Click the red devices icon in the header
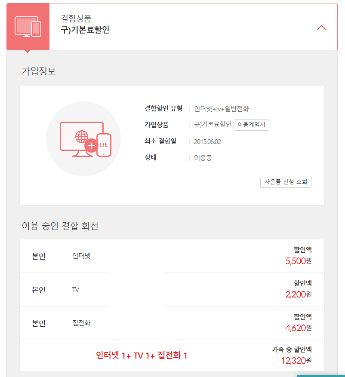This screenshot has width=345, height=377. 28,27
